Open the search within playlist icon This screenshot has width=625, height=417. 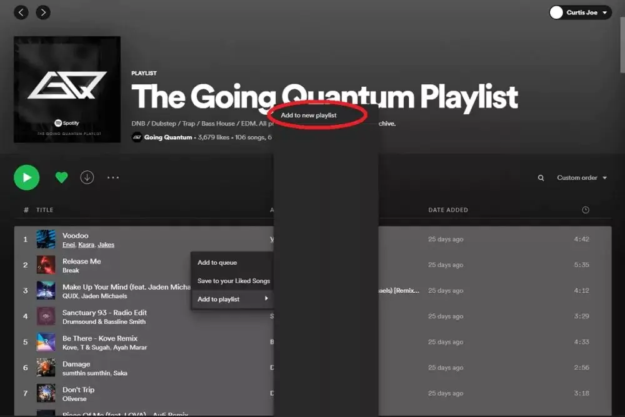[540, 177]
